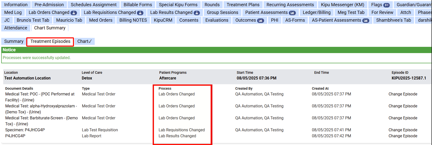432x145 pixels.
Task: Click flask icon on Lab Results Changed tab
Action: pyautogui.click(x=197, y=13)
